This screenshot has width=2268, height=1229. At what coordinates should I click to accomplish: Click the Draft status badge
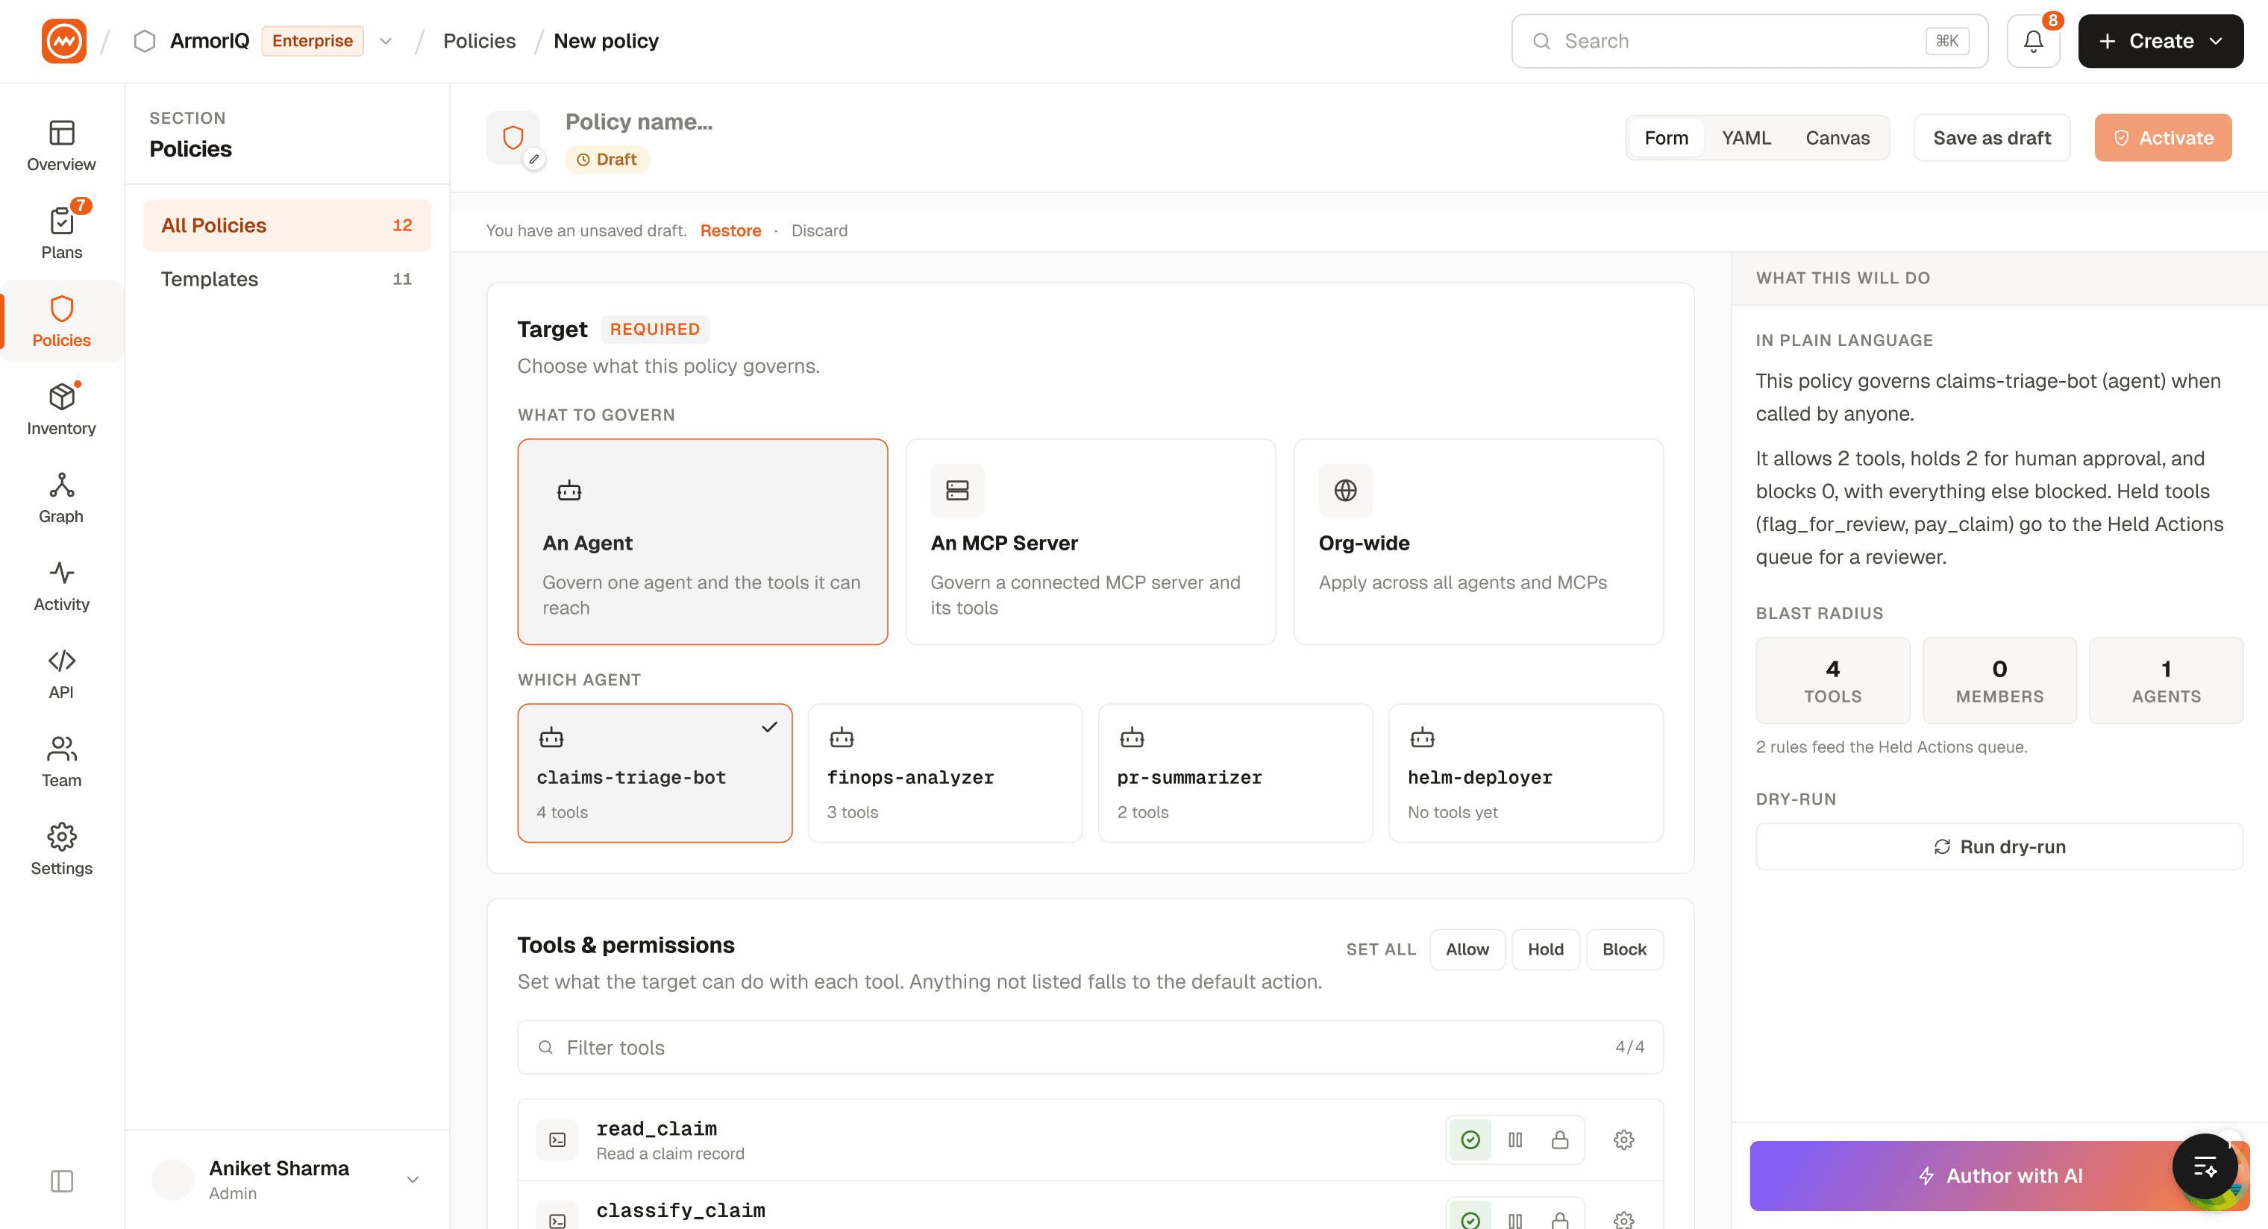(607, 160)
